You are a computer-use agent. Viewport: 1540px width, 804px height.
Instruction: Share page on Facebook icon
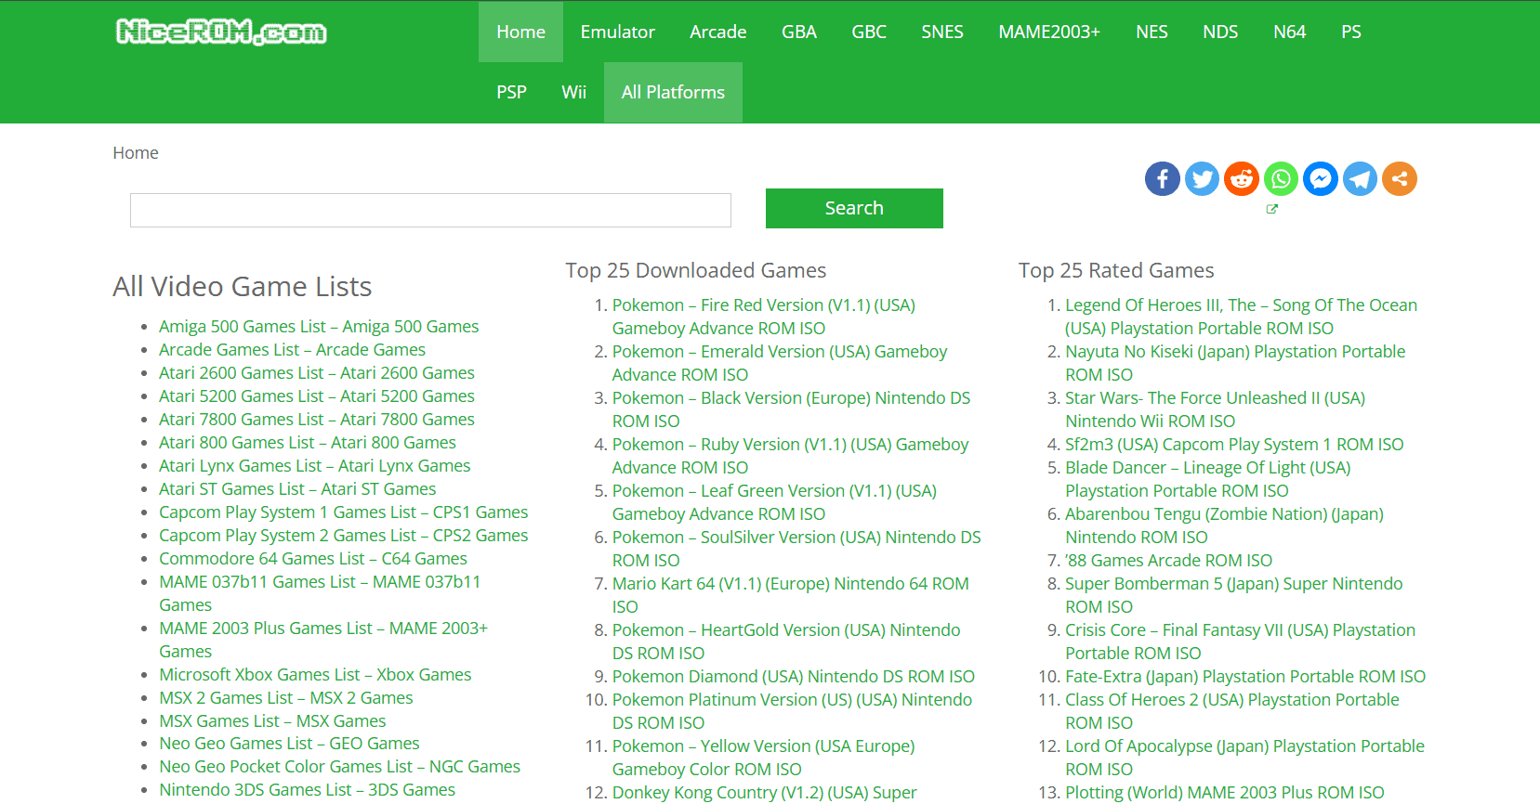[x=1162, y=178]
